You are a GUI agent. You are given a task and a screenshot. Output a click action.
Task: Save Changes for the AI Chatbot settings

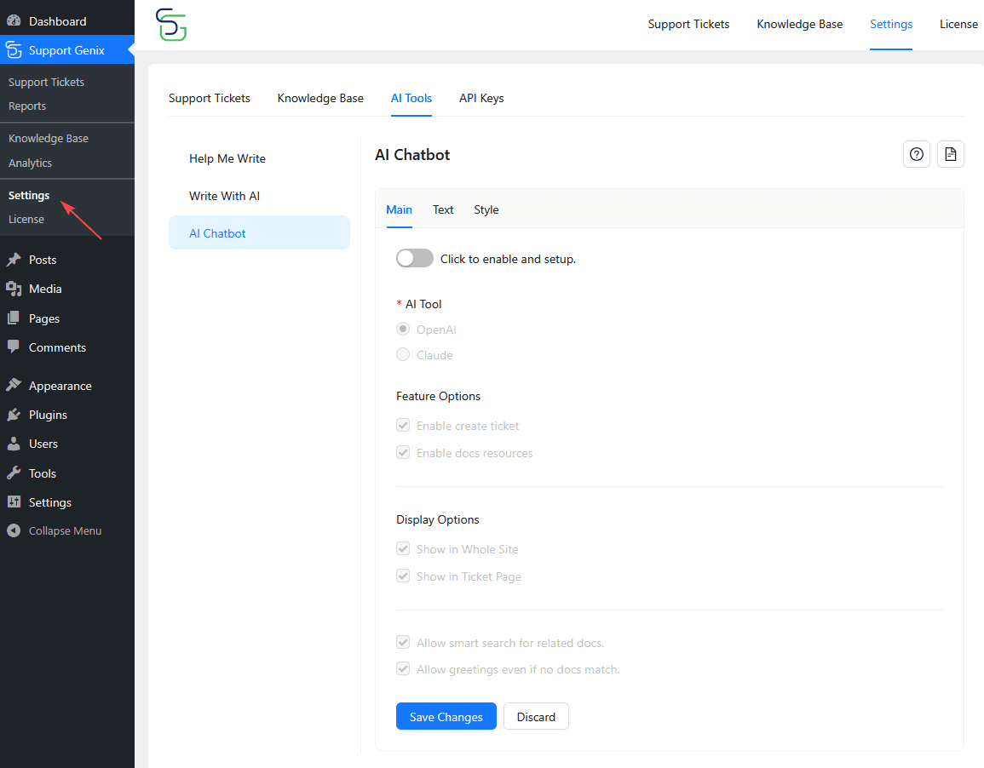[x=446, y=716]
